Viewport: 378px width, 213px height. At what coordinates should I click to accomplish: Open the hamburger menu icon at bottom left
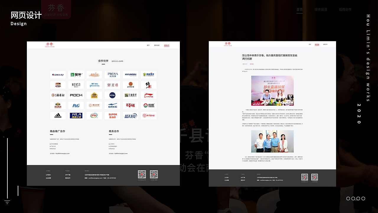tap(7, 202)
